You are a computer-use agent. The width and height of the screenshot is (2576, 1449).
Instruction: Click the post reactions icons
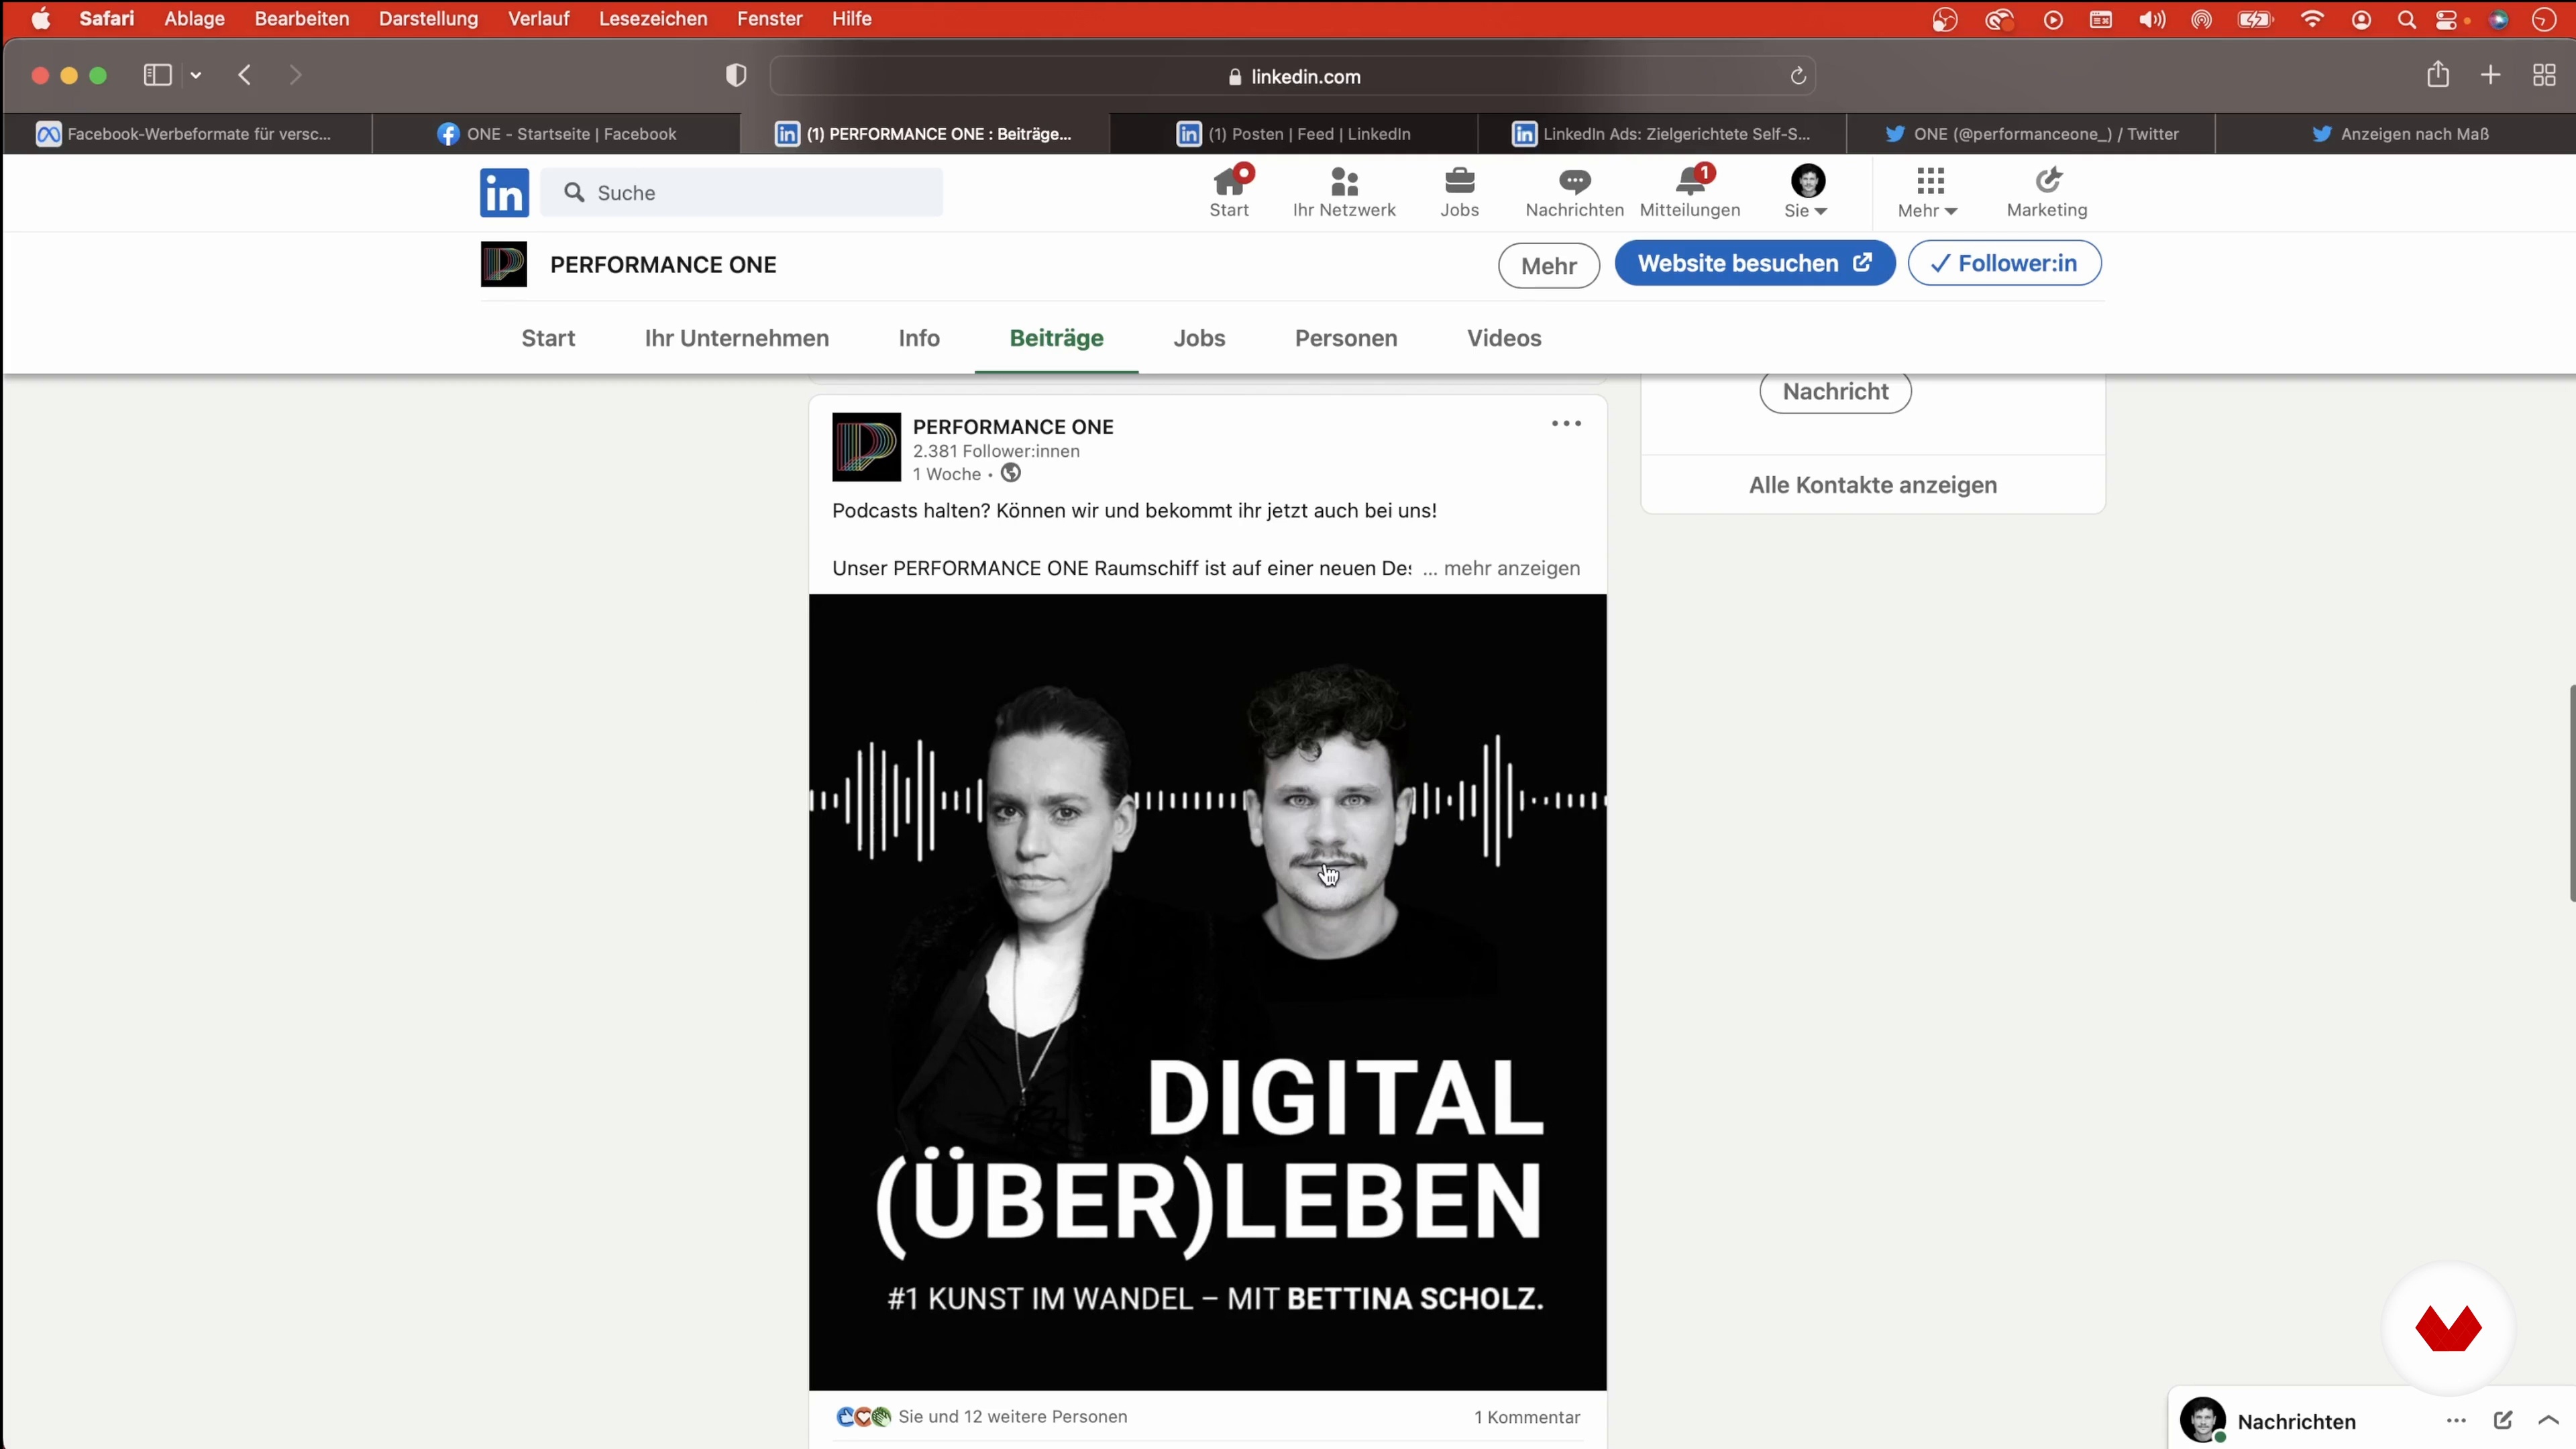863,1416
